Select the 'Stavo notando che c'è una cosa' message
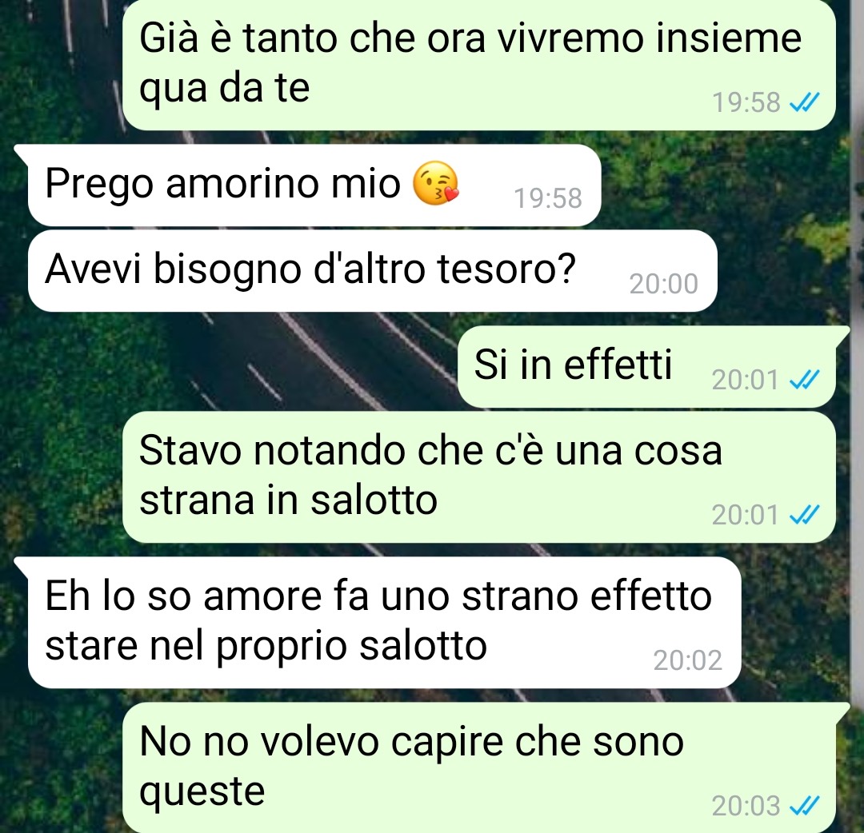The height and width of the screenshot is (833, 864). click(479, 476)
